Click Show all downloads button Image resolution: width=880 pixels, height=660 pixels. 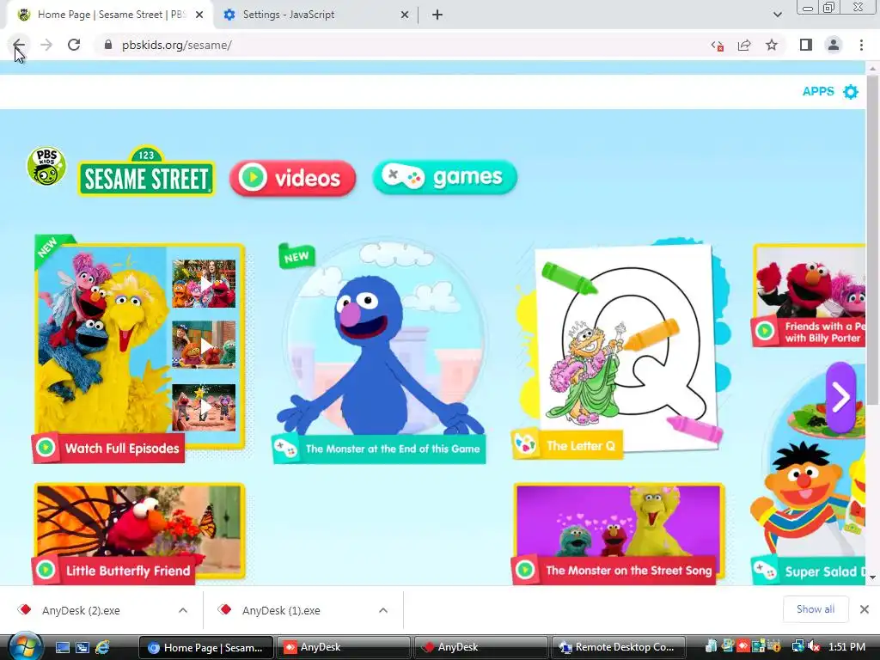pyautogui.click(x=816, y=609)
